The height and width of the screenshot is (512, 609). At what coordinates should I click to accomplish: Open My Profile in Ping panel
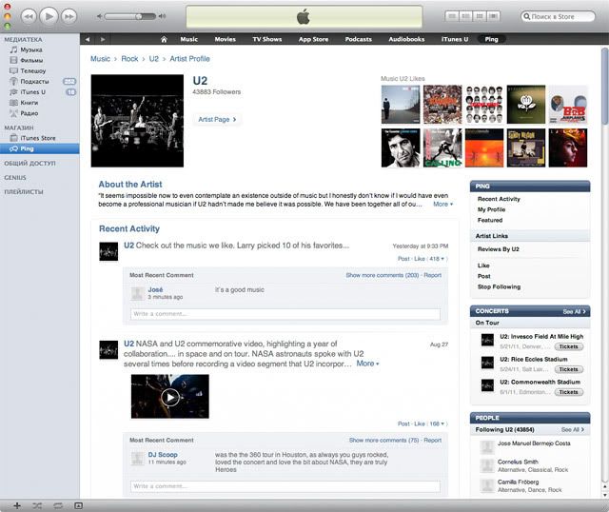click(491, 209)
